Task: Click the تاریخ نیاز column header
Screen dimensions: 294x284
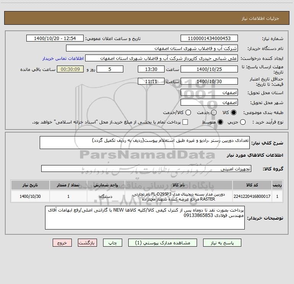Action: (x=30, y=185)
